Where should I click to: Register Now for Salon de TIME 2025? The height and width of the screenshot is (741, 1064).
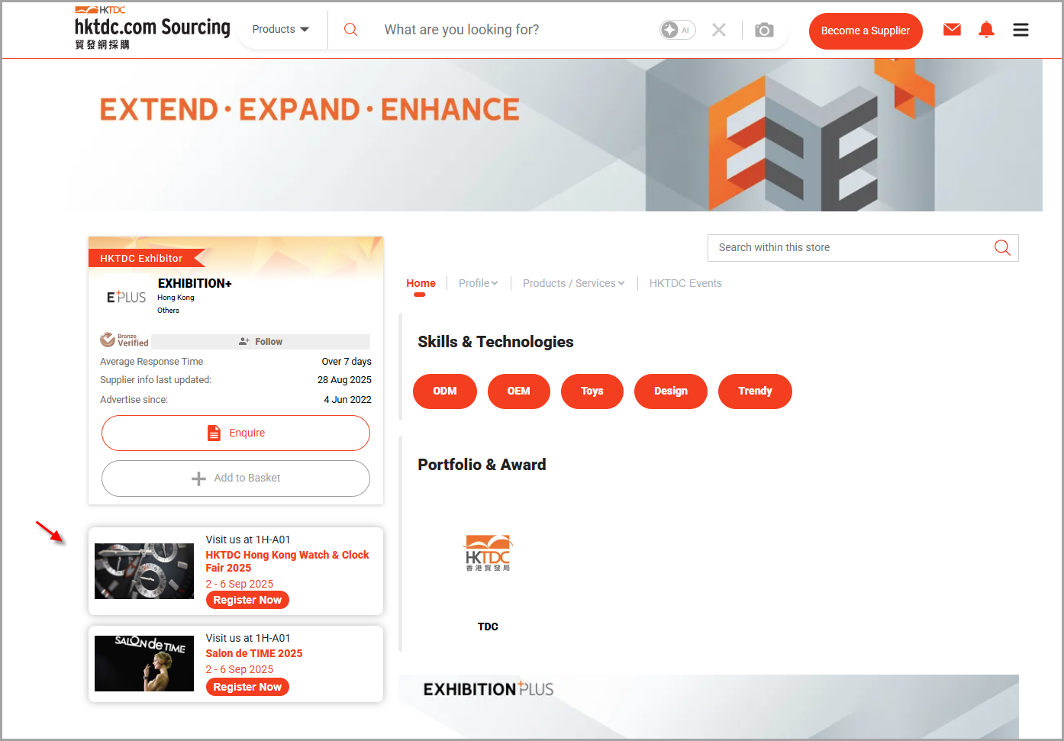(x=247, y=688)
